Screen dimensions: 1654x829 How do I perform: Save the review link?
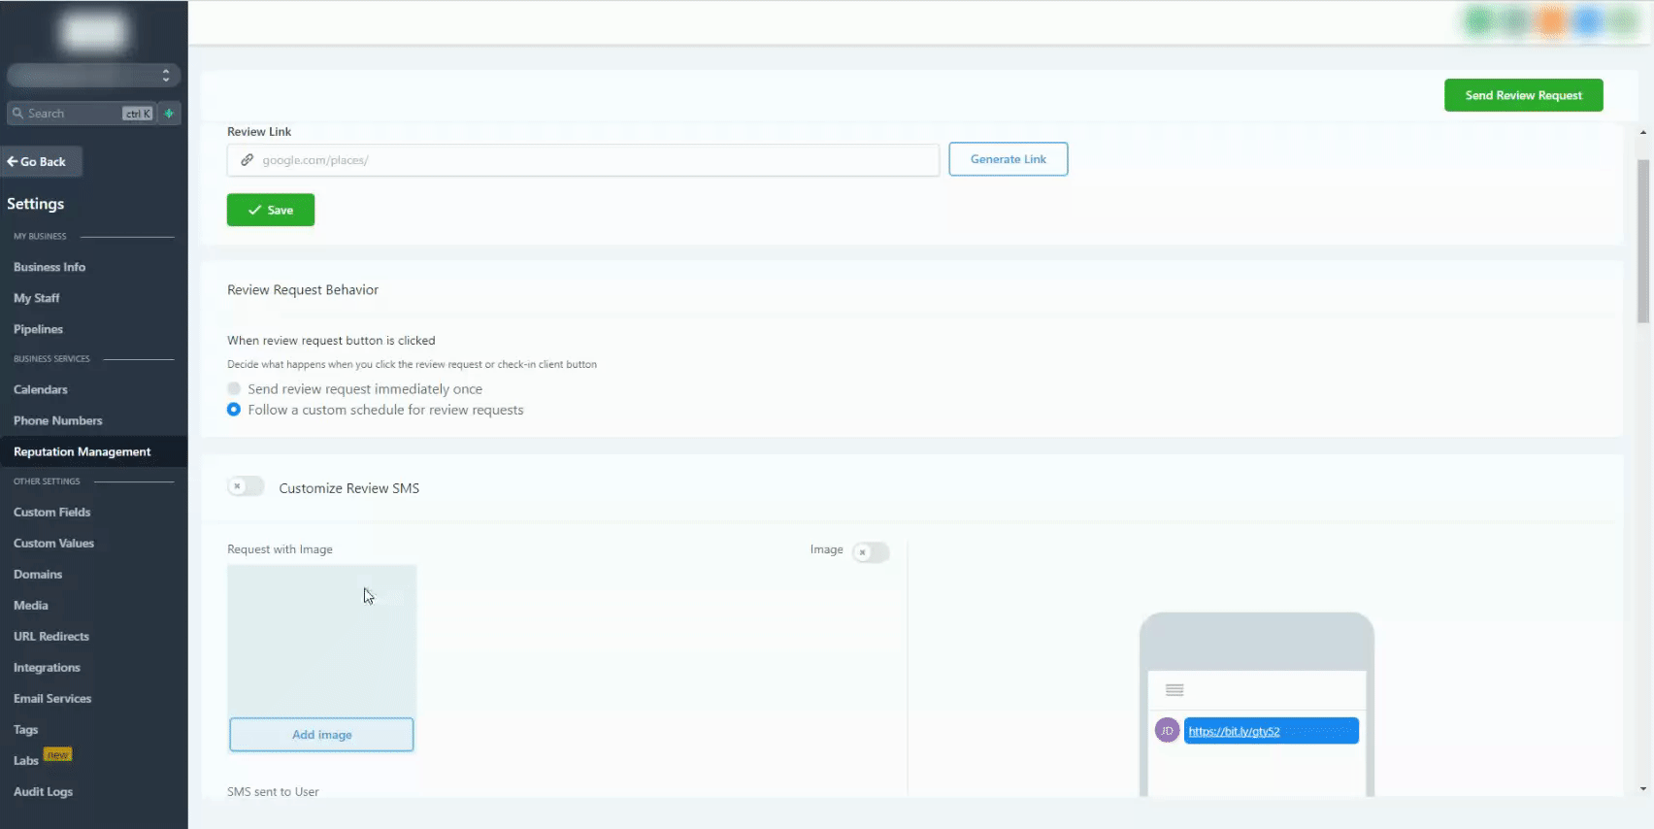[x=271, y=210]
